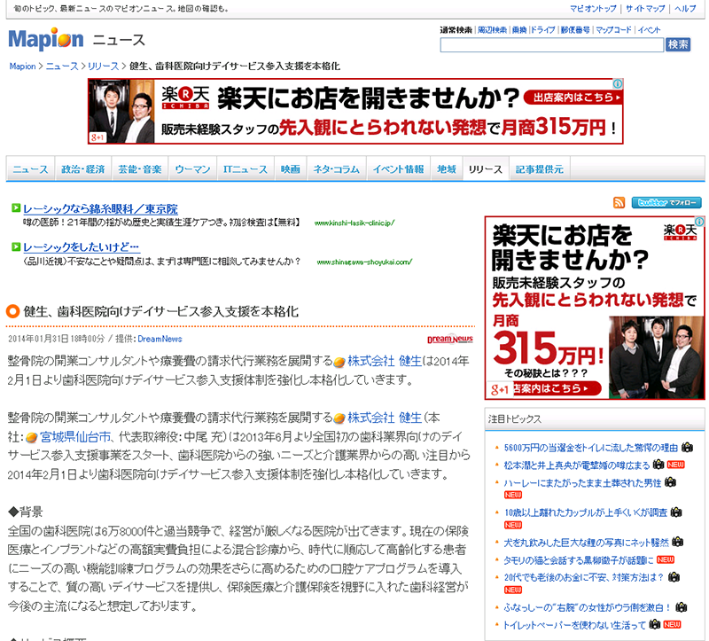Screen dimensions: 709x641
Task: Click the camera icon after the トイレットペーパー topic
Action: coord(654,625)
